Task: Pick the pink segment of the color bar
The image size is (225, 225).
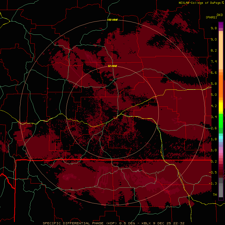Action: (x=221, y=151)
